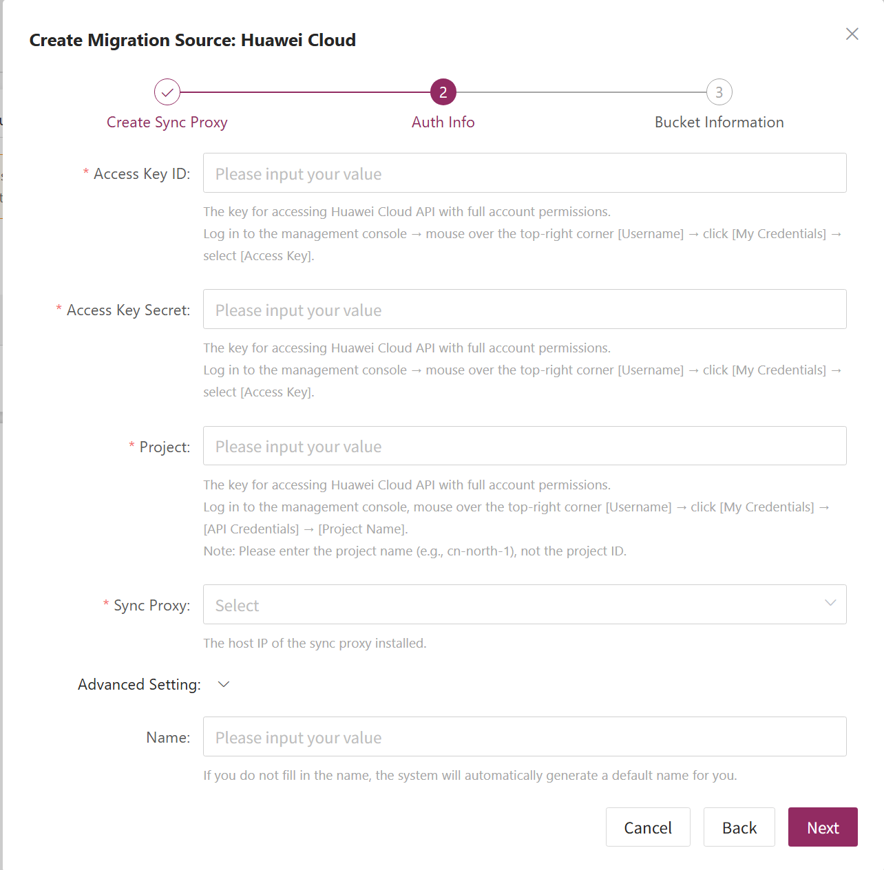Image resolution: width=884 pixels, height=870 pixels.
Task: Open the Sync Proxy dropdown
Action: [509, 605]
